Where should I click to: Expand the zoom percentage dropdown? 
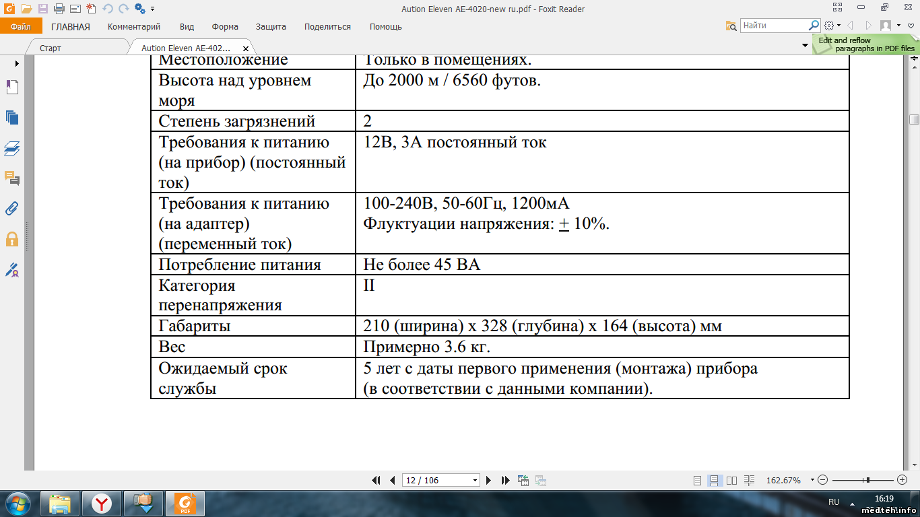(812, 480)
